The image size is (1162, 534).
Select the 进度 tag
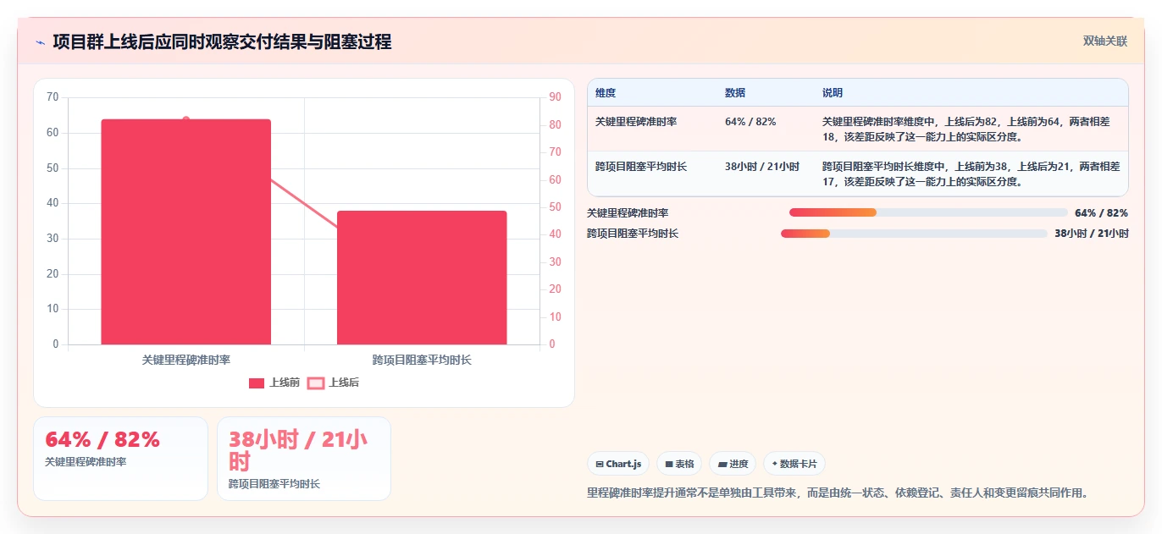point(733,464)
